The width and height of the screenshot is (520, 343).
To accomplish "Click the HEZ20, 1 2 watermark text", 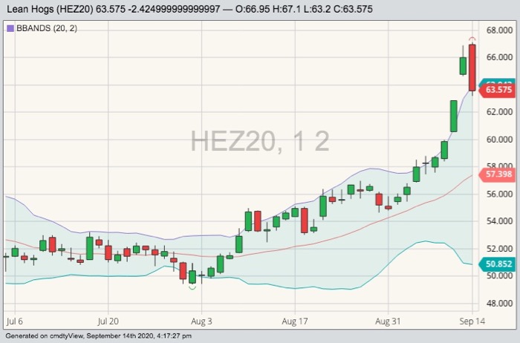I will click(260, 140).
